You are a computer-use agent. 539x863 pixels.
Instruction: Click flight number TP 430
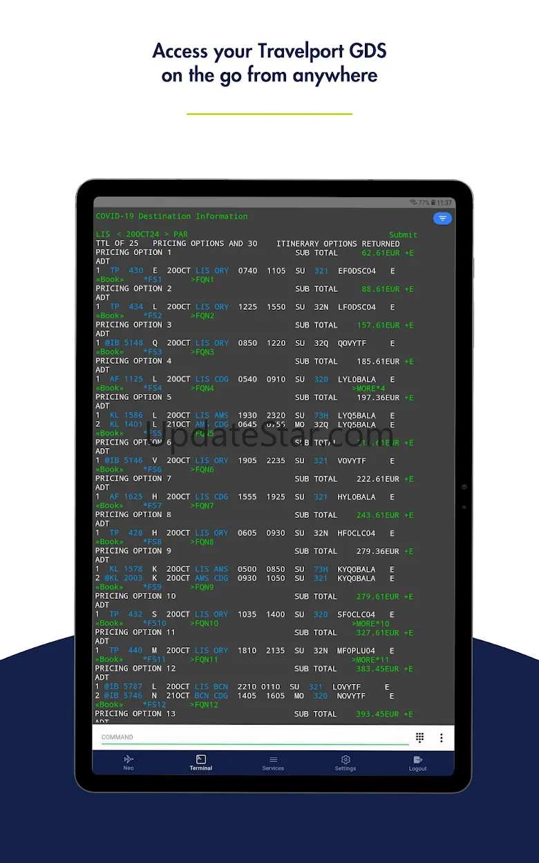click(126, 271)
